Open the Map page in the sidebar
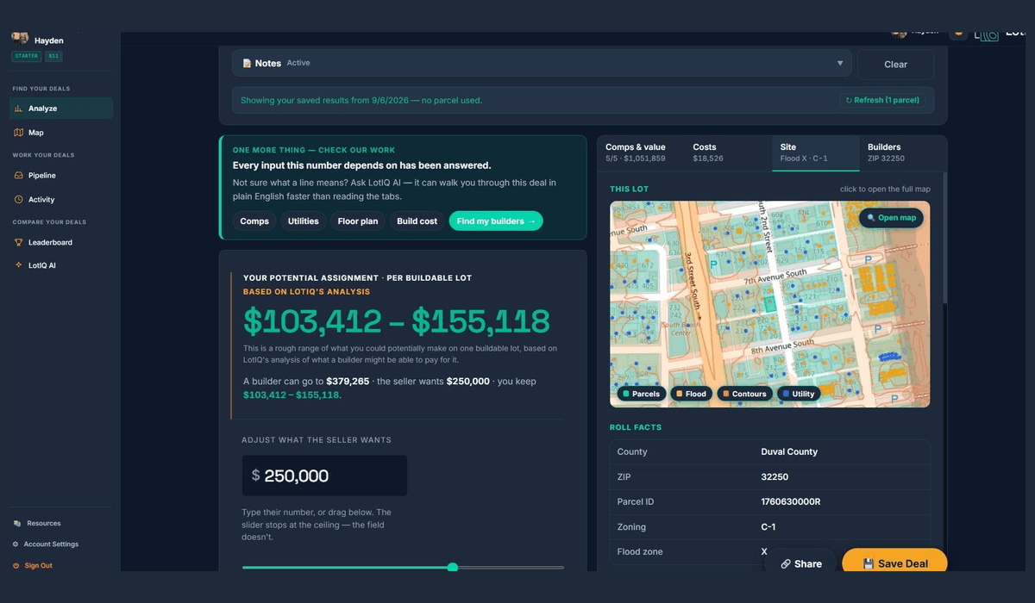This screenshot has height=603, width=1035. tap(61, 133)
